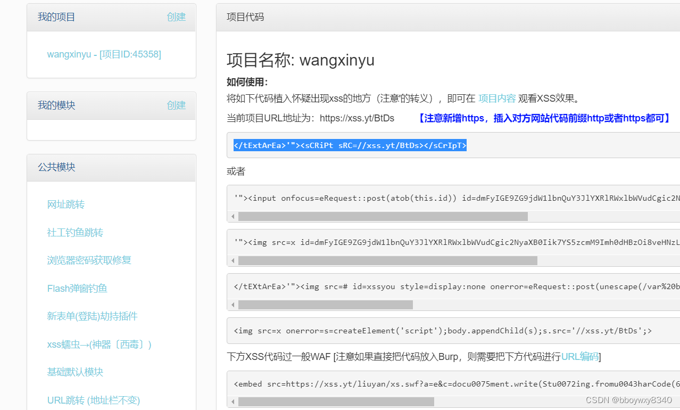Image resolution: width=680 pixels, height=410 pixels.
Task: Follow the URL编码 link
Action: [580, 357]
